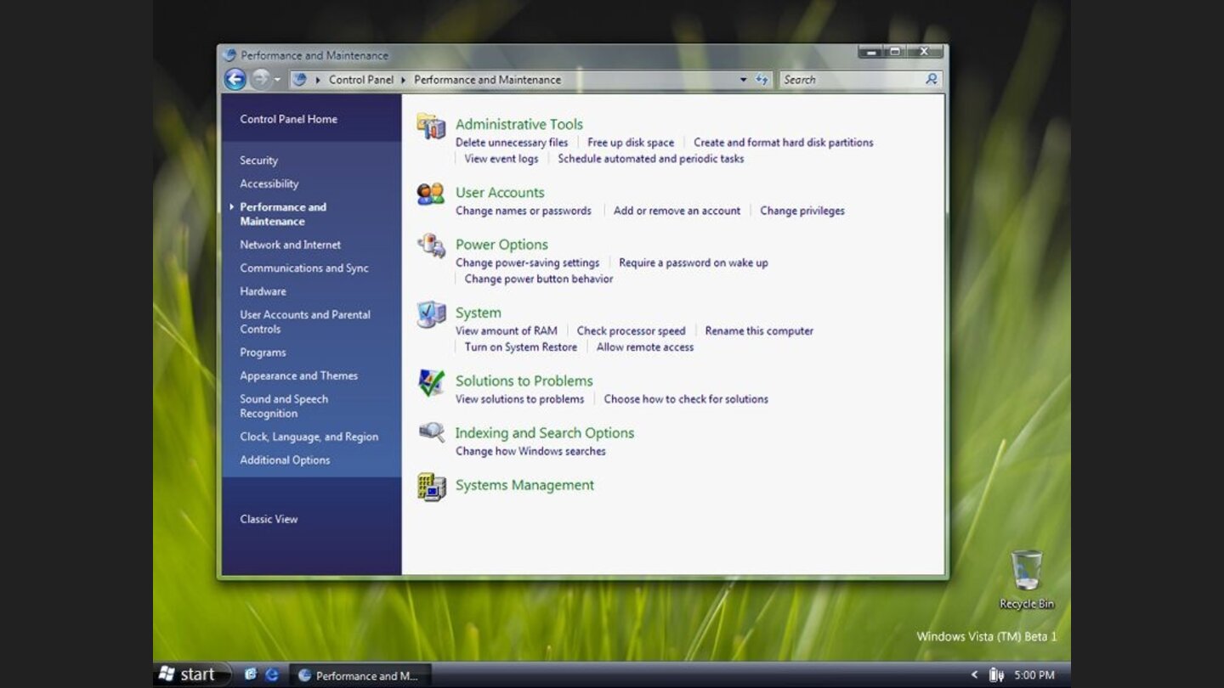The height and width of the screenshot is (688, 1224).
Task: Click the refresh icon in the address bar
Action: 762,79
